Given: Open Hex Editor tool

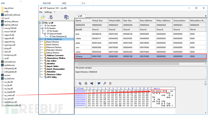Looking at the screenshot, I should [51, 61].
